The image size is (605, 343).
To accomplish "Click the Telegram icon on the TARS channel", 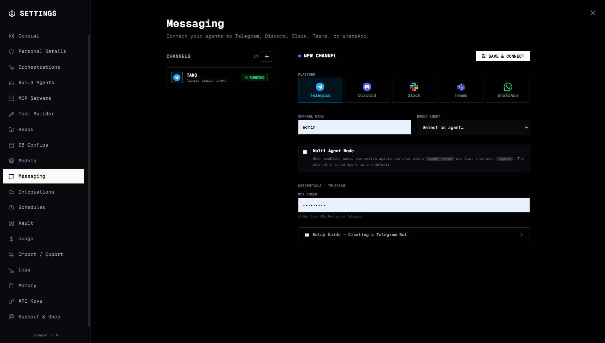I will pyautogui.click(x=177, y=78).
